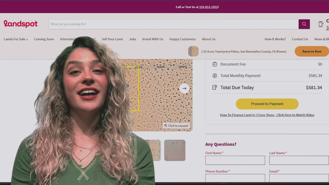Click Click to expand on map image
This screenshot has width=329, height=185.
point(176,126)
